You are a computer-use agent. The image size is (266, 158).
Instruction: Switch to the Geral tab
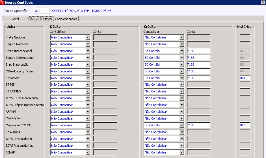pos(15,19)
